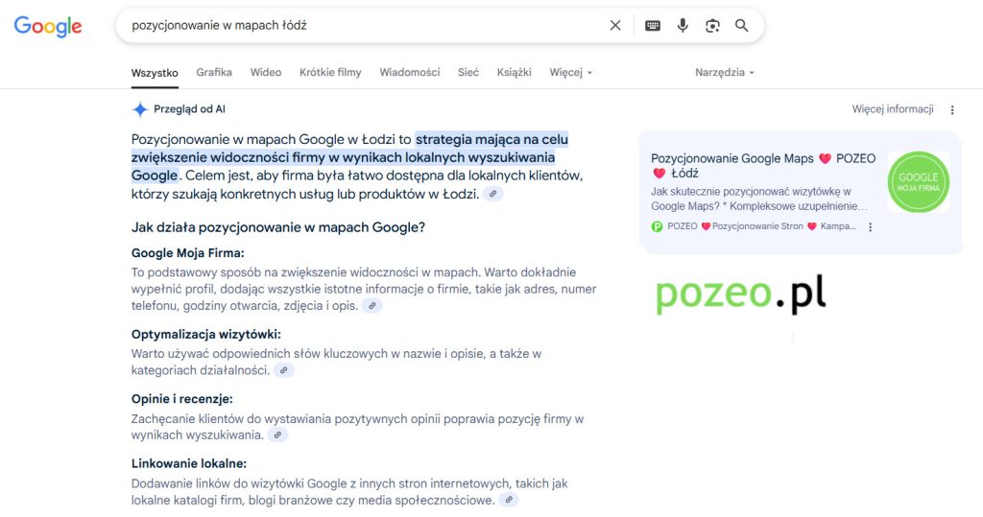Open source link icon after 'kategoriach działalności'

[284, 370]
